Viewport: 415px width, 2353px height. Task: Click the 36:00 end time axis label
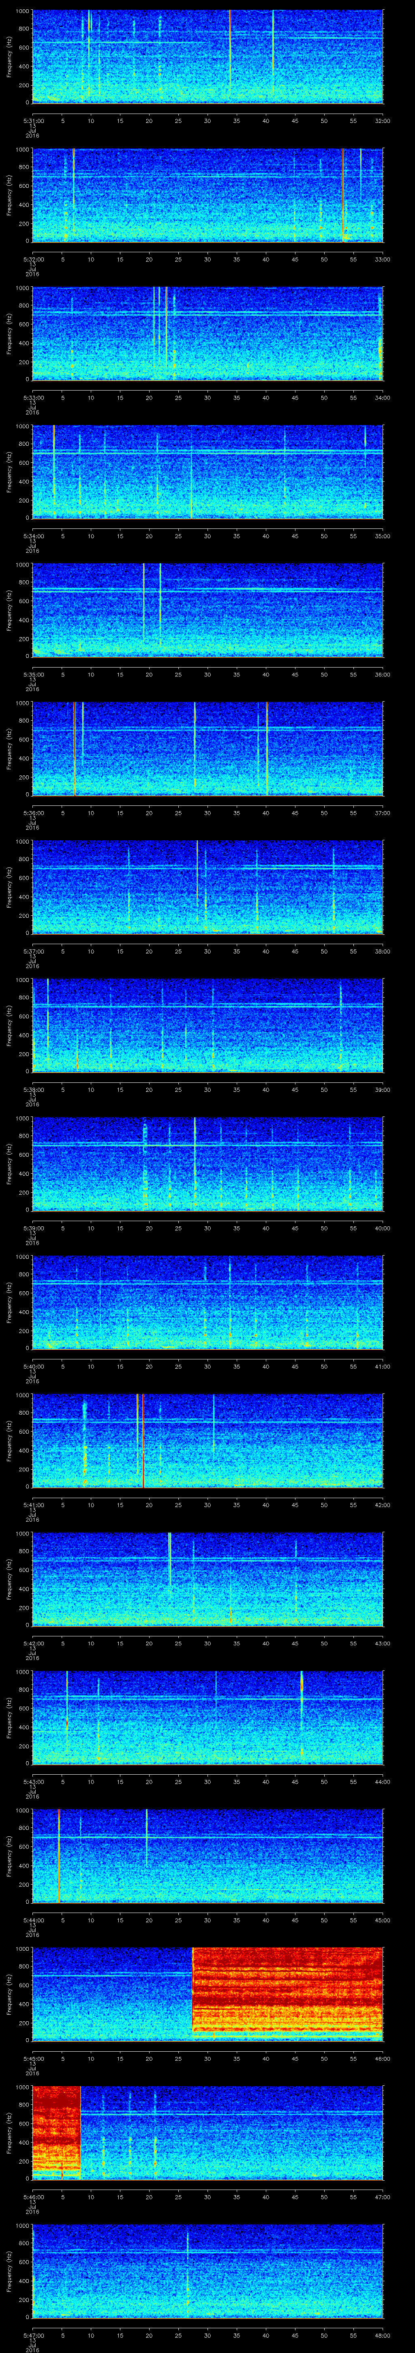tap(382, 674)
